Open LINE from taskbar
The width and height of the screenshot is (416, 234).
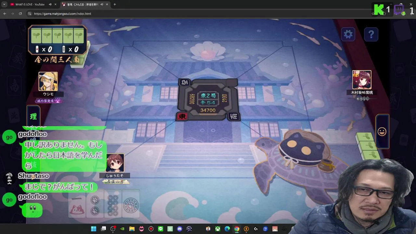(x=160, y=229)
